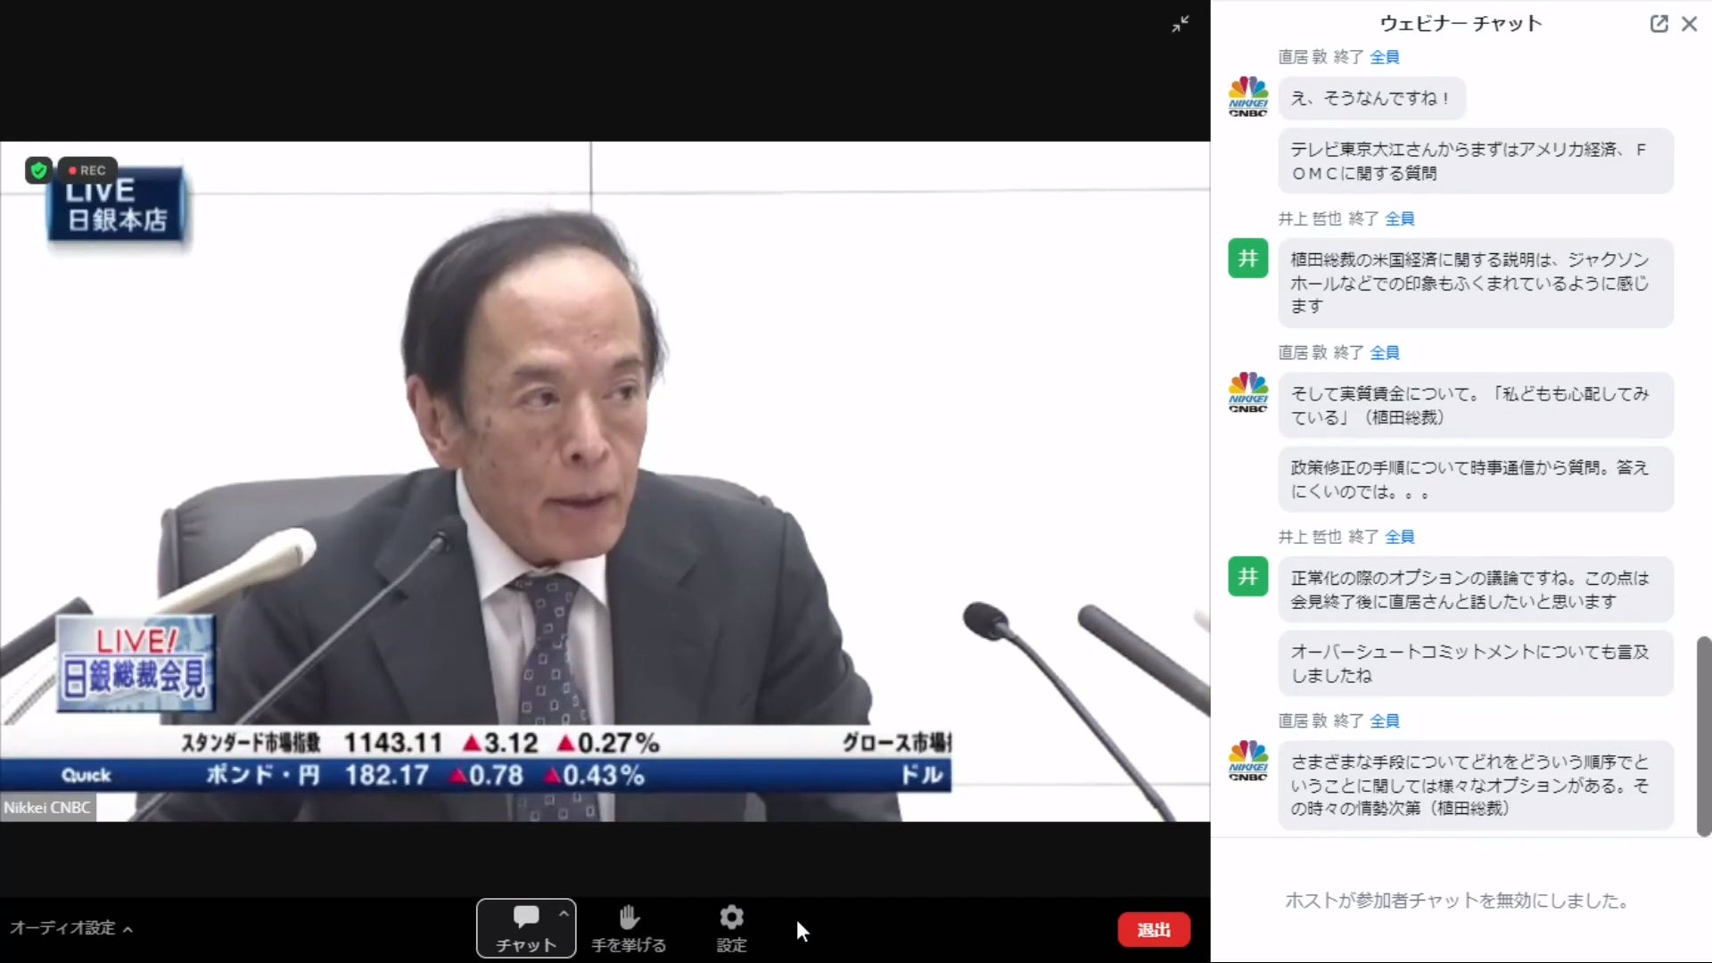Click the REC recording indicator
This screenshot has width=1712, height=963.
tap(87, 169)
